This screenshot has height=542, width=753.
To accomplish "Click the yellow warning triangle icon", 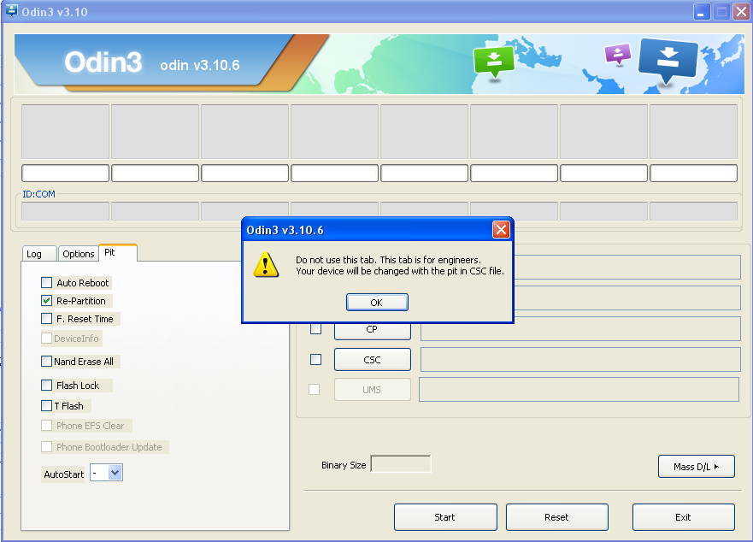I will [266, 265].
